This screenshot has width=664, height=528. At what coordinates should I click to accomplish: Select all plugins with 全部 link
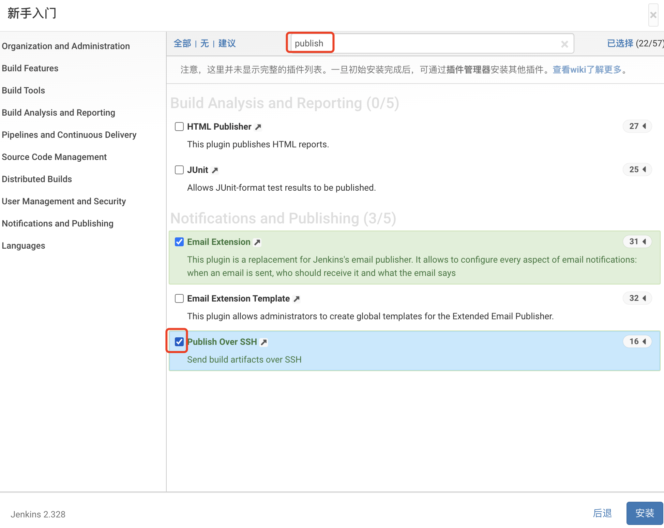(182, 43)
